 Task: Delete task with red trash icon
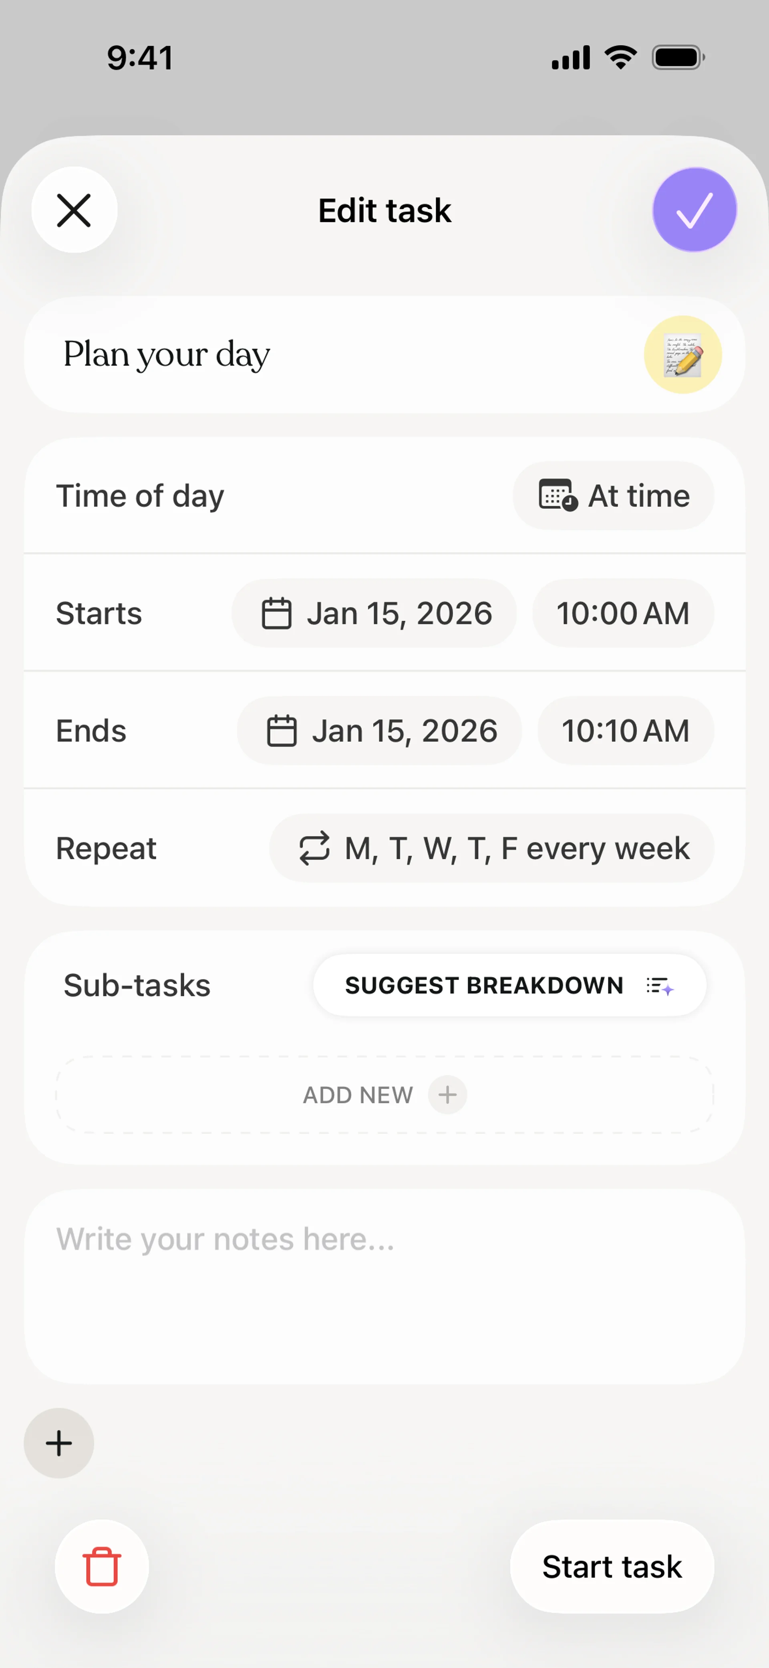(x=102, y=1566)
